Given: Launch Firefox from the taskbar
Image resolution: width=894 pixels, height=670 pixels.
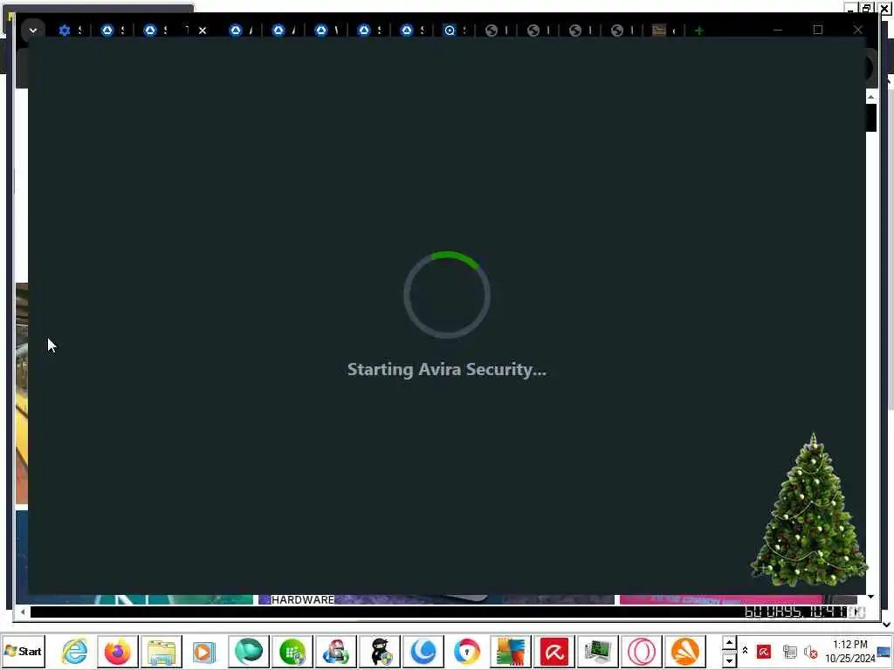Looking at the screenshot, I should 118,651.
